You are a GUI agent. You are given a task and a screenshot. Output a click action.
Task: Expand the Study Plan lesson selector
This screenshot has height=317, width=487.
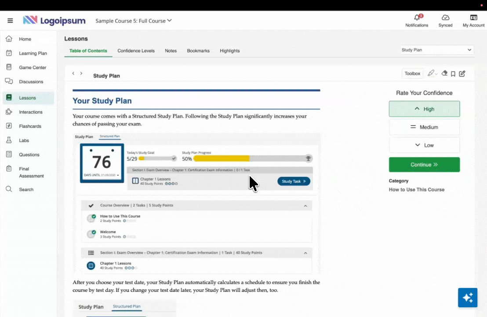(x=436, y=50)
